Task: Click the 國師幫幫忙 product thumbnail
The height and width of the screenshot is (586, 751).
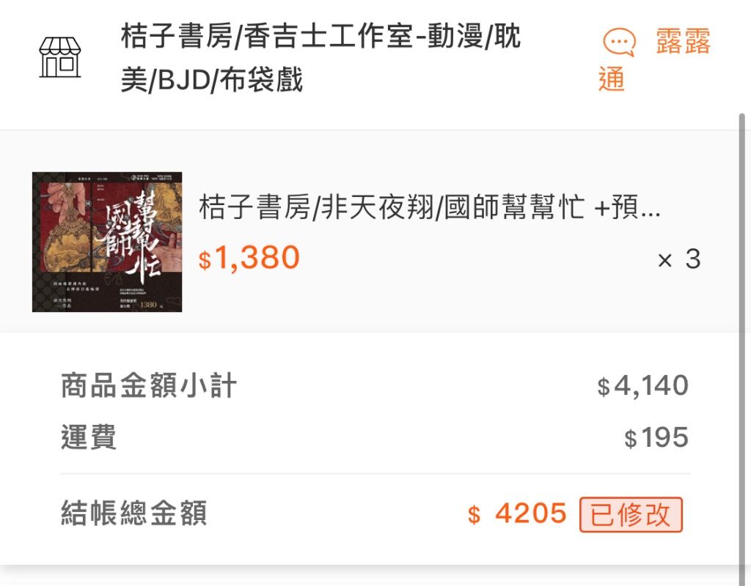Action: point(107,242)
